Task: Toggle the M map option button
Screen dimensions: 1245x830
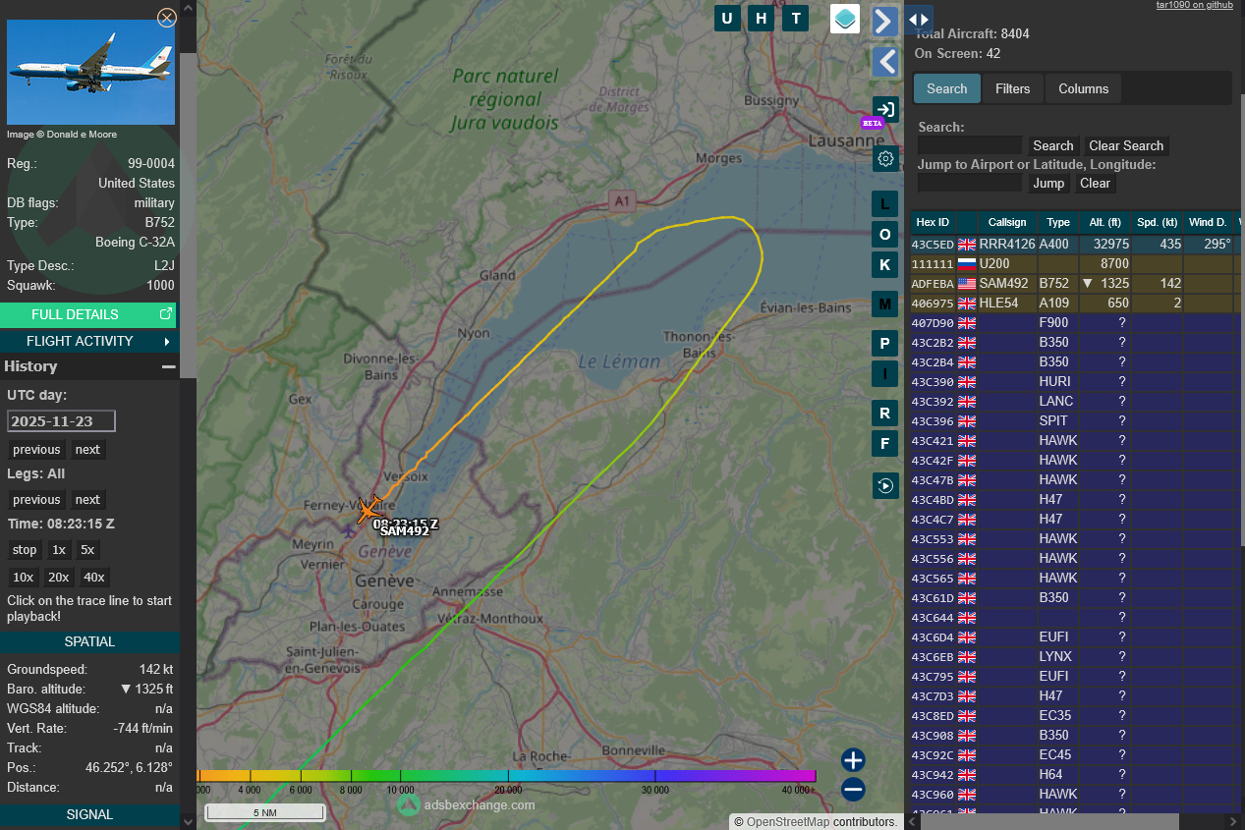Action: [x=885, y=304]
